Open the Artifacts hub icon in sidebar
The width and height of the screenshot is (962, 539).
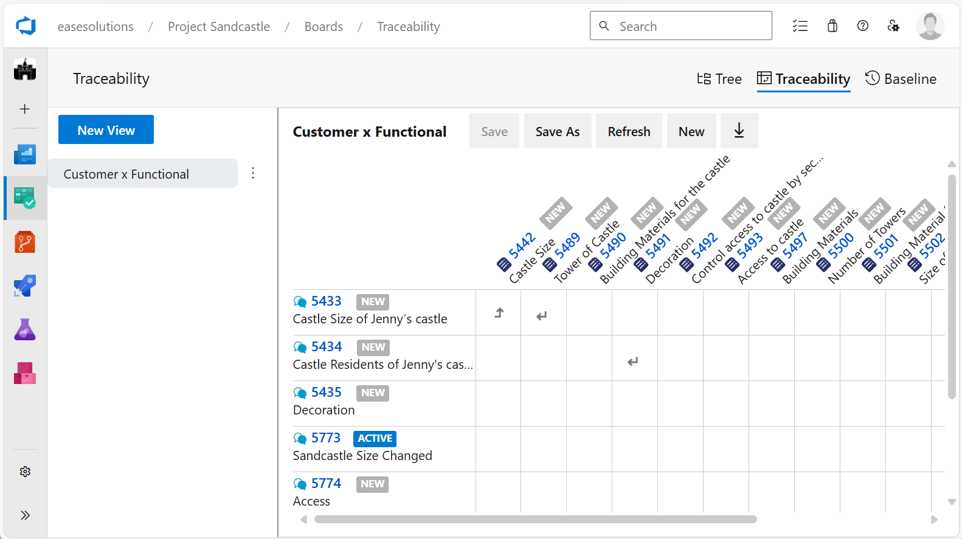point(25,373)
